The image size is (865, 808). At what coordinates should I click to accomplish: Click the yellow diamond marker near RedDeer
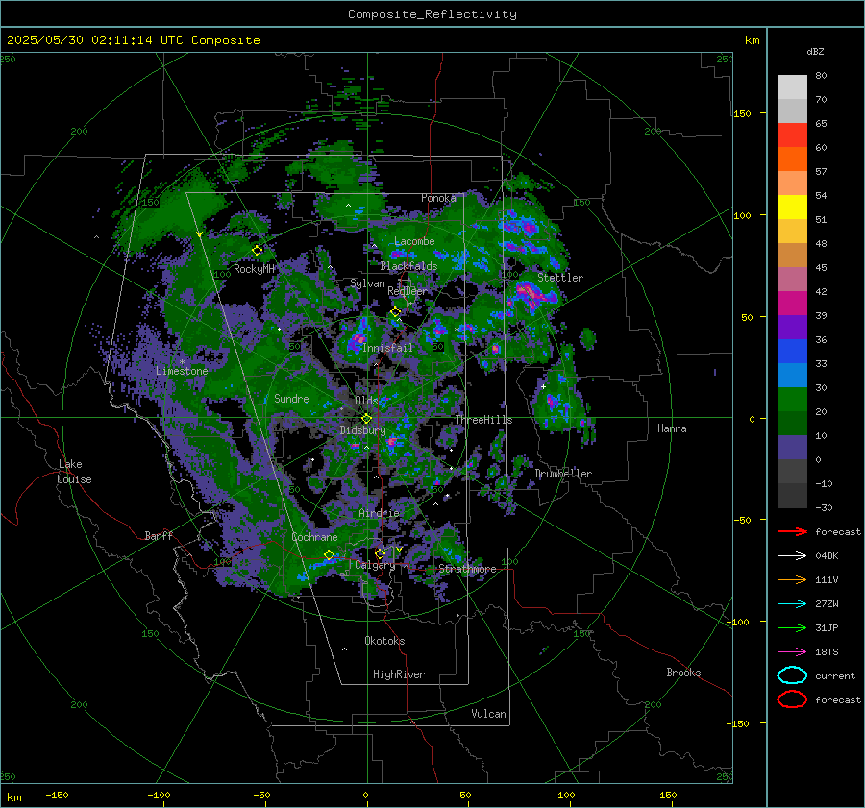[395, 312]
